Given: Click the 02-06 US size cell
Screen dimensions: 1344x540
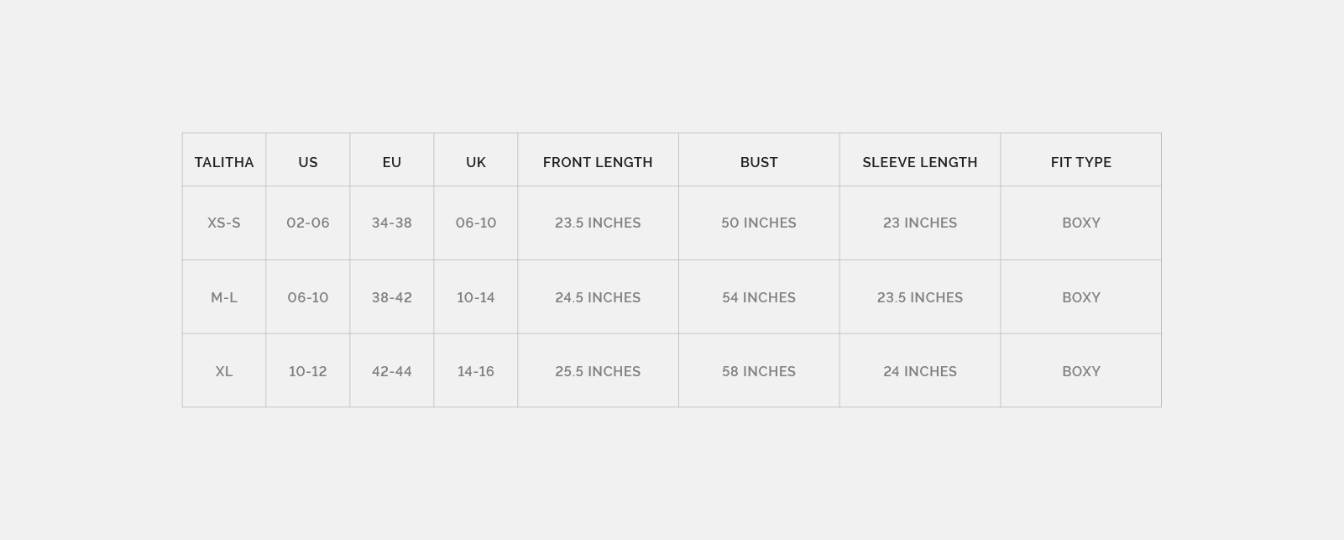Looking at the screenshot, I should [308, 223].
